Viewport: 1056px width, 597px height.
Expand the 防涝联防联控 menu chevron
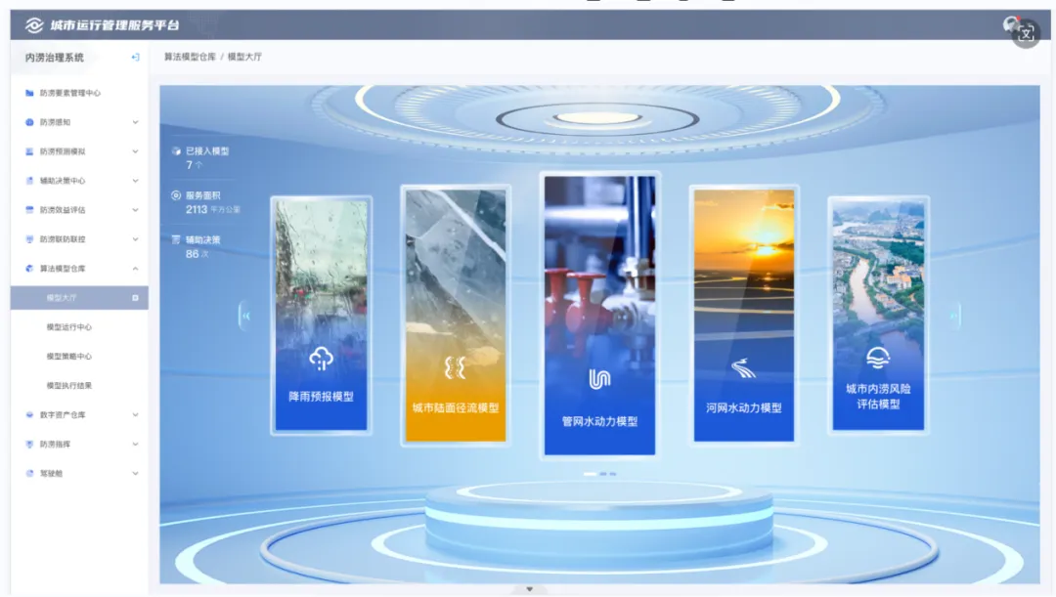tap(135, 239)
